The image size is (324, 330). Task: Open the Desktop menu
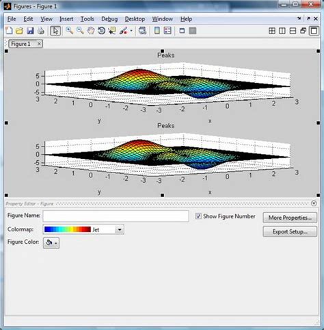click(135, 19)
